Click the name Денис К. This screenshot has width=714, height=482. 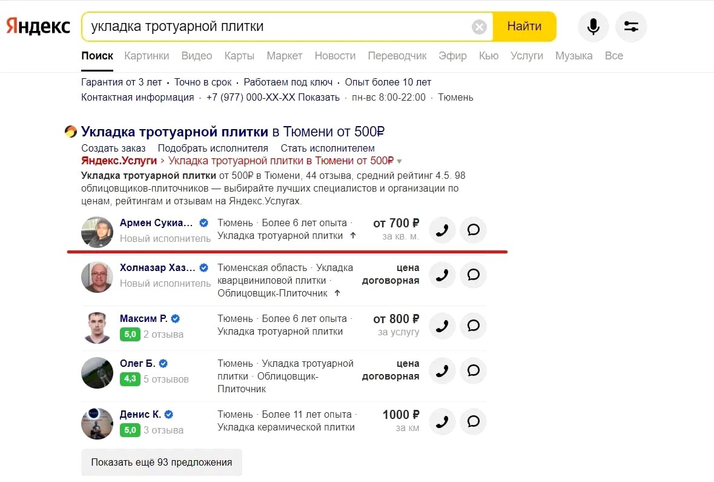140,415
